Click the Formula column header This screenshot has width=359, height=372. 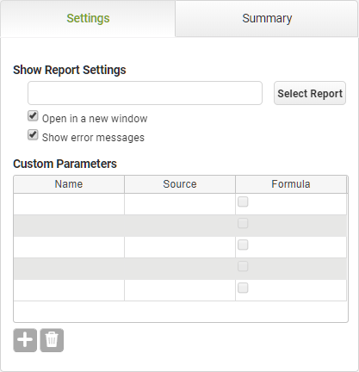pos(291,184)
